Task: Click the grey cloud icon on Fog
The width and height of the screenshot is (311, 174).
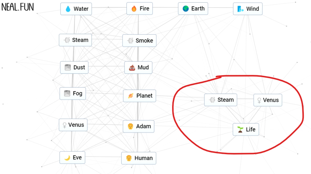Action: point(67,93)
